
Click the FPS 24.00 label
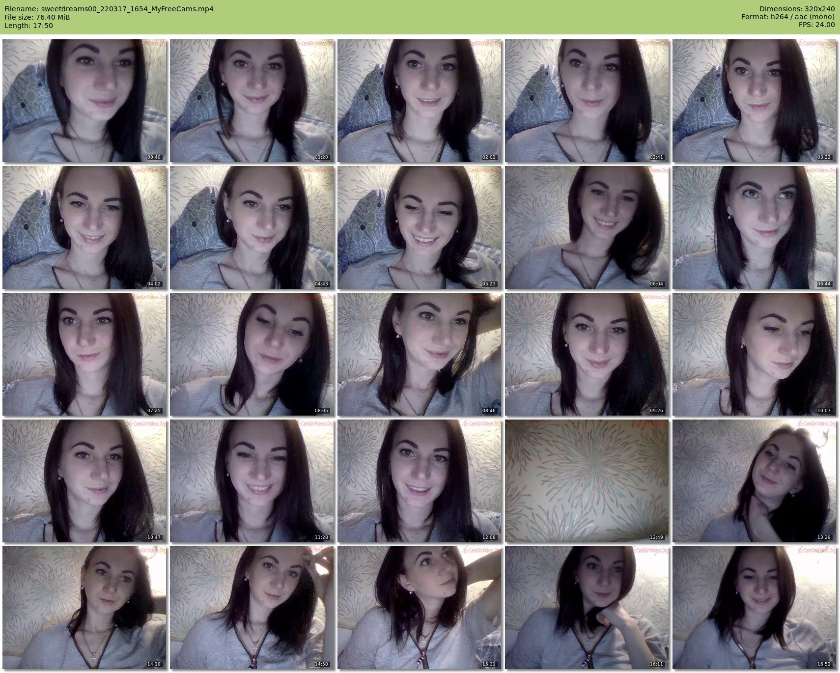[x=816, y=25]
